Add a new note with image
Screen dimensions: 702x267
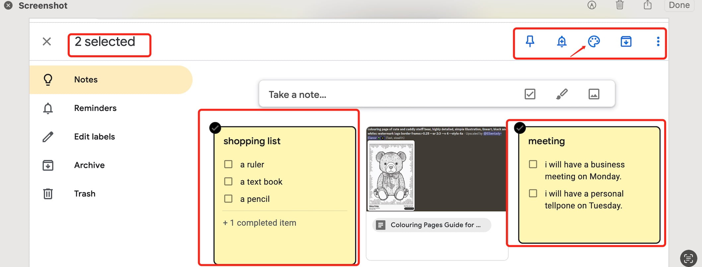(594, 94)
